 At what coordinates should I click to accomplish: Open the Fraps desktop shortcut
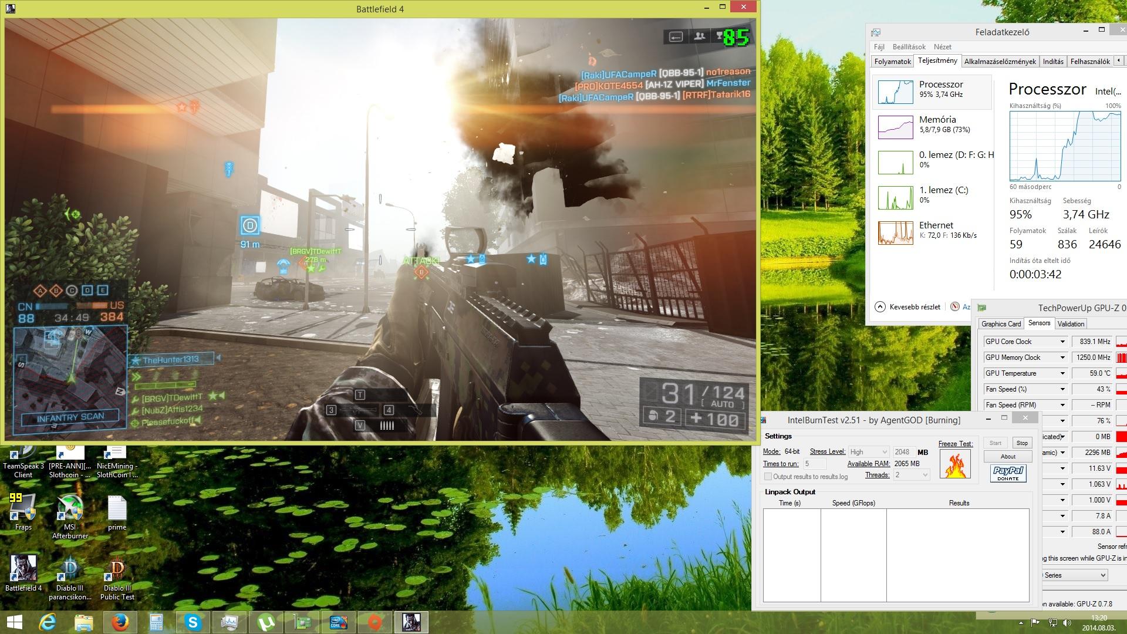point(23,512)
